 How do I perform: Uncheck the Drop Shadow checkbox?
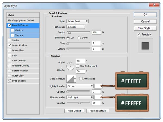tap(10, 81)
